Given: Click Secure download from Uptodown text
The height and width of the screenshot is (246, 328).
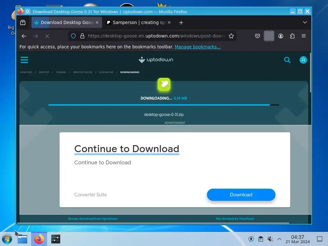Looking at the screenshot, I should pyautogui.click(x=93, y=218).
